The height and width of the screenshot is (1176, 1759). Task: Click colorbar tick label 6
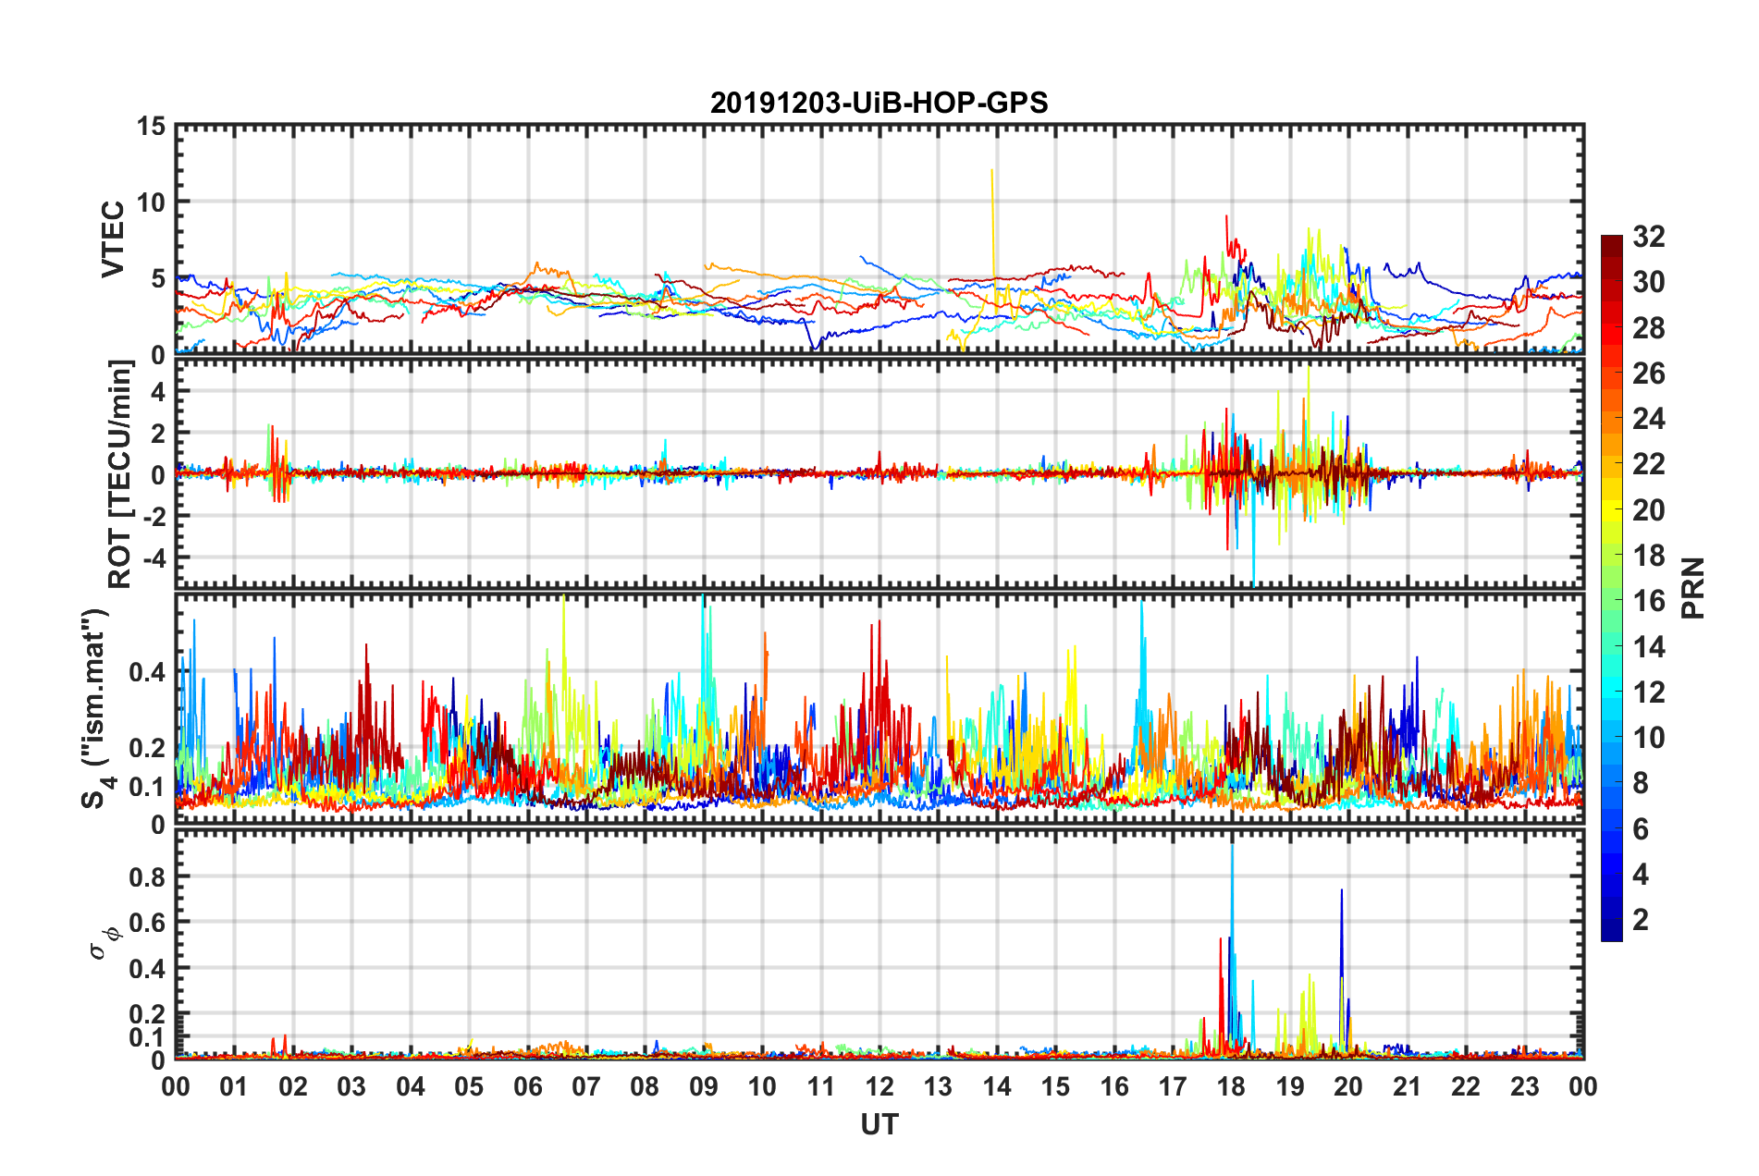pos(1641,829)
